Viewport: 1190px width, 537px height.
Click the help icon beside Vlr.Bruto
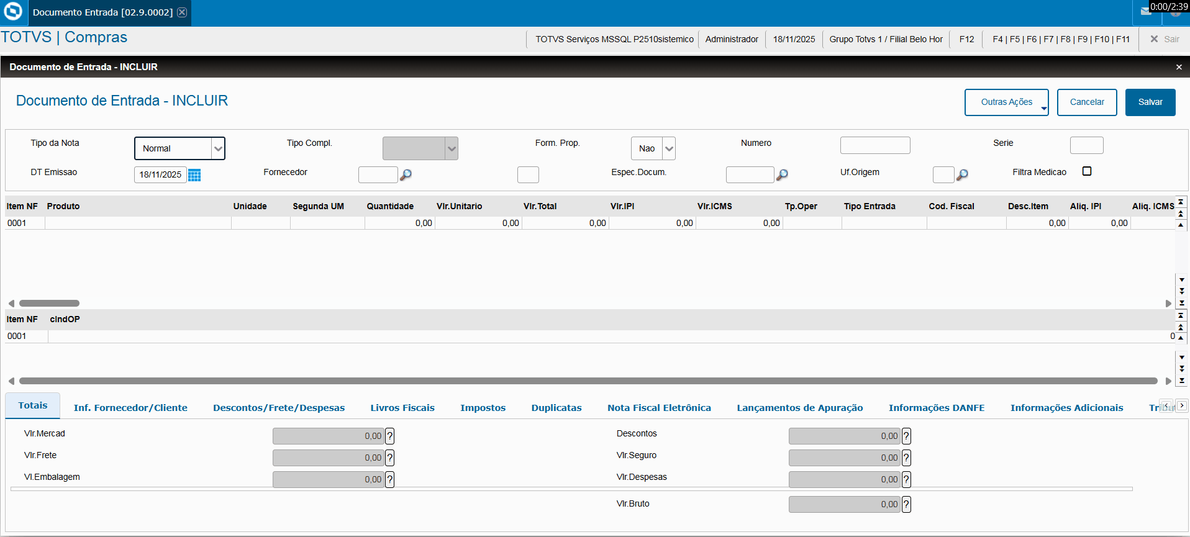pyautogui.click(x=906, y=504)
